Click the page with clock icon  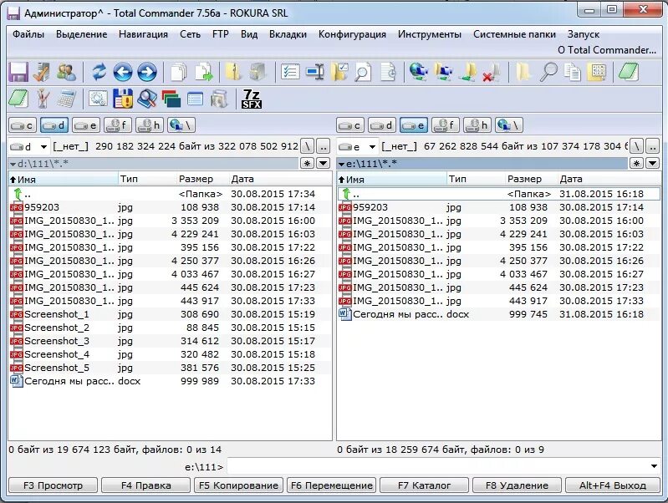[389, 72]
